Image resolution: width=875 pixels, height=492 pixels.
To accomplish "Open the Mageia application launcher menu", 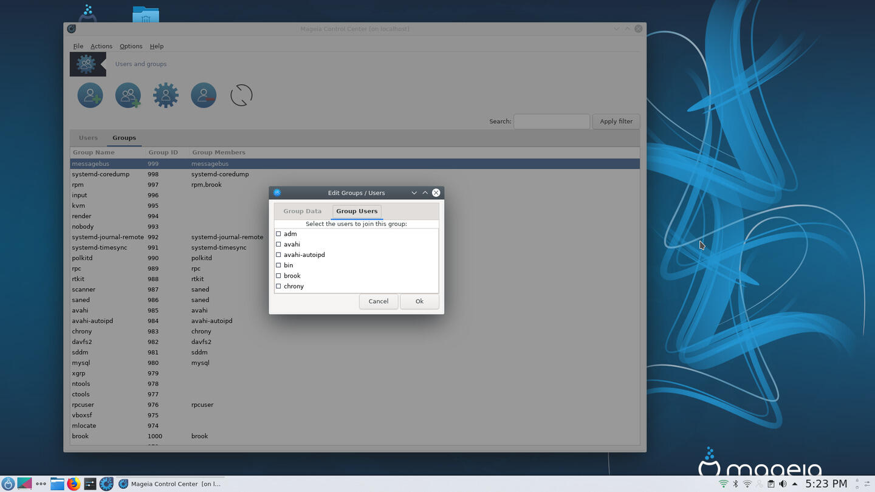I will [8, 483].
